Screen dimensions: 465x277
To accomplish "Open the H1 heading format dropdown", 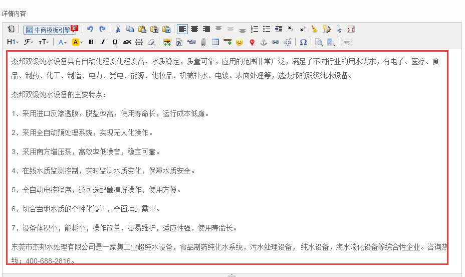I will (x=13, y=42).
